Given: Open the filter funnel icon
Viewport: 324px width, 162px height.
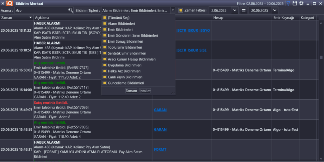Looking at the screenshot, I should coord(288,3).
